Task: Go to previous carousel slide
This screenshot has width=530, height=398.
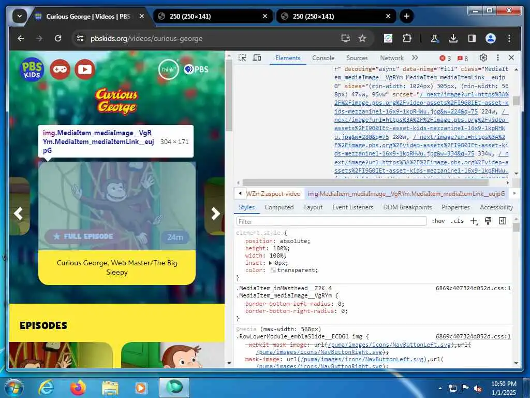Action: click(18, 214)
